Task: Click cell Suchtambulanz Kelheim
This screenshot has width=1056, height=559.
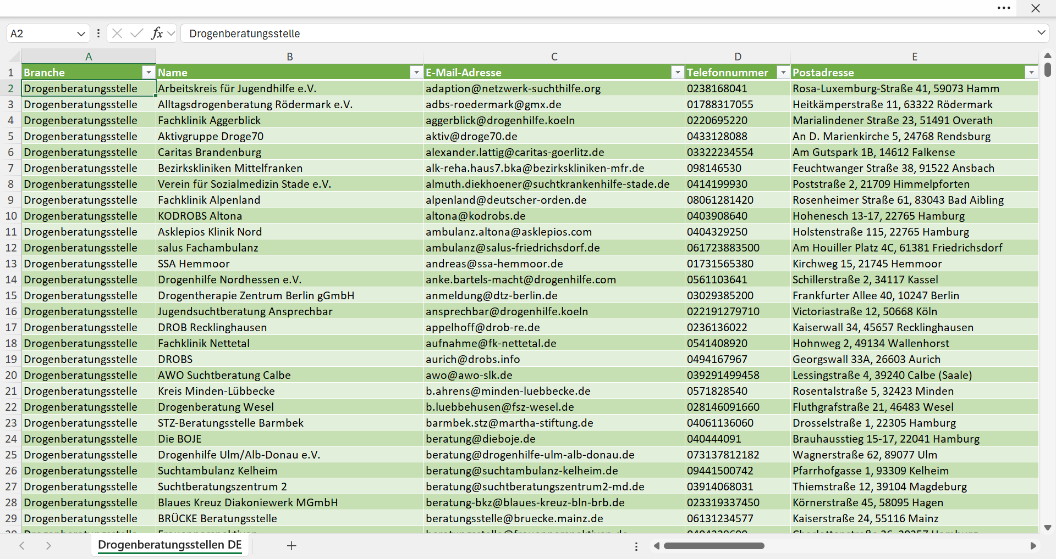Action: pyautogui.click(x=290, y=471)
